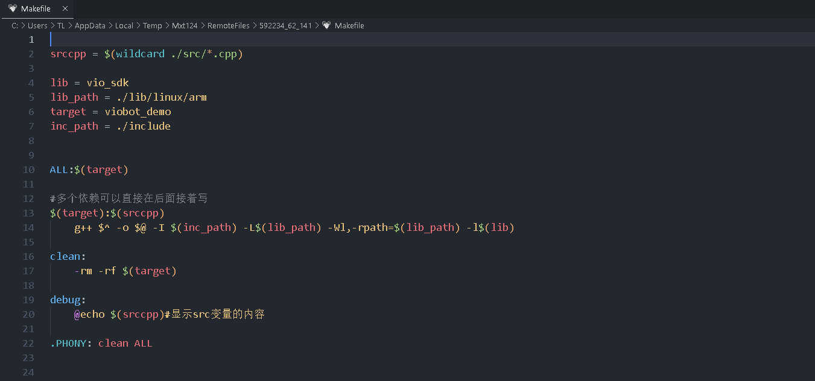Click line number 1 in gutter
Image resolution: width=815 pixels, height=381 pixels.
coord(31,39)
